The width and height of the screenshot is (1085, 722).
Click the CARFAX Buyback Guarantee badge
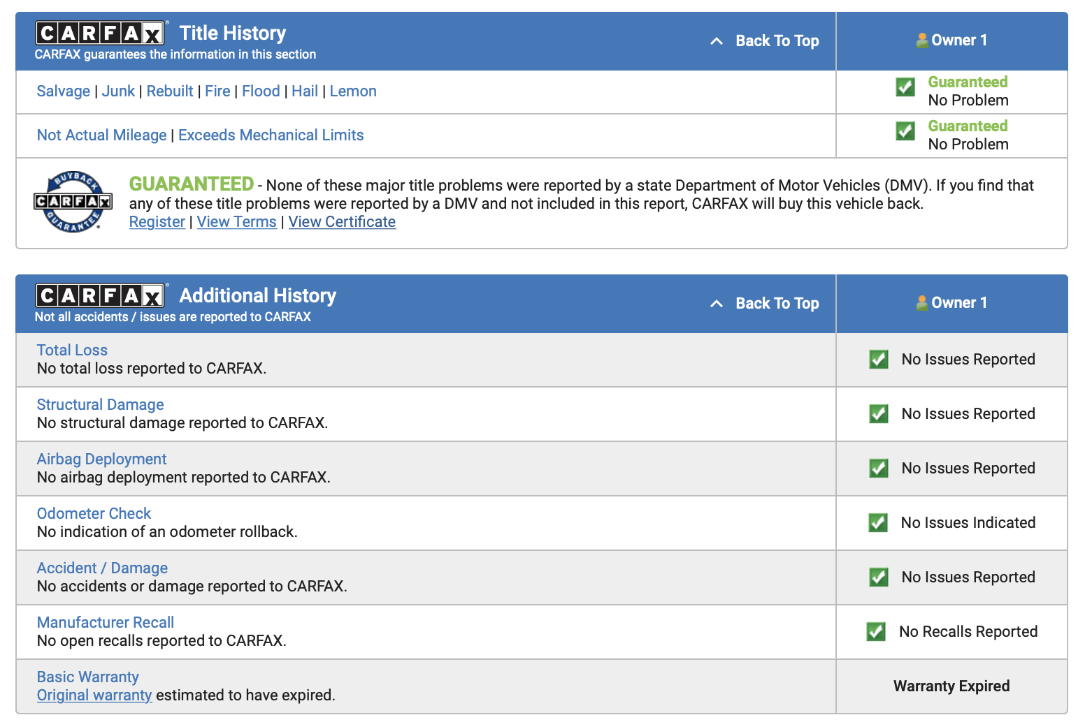[73, 202]
